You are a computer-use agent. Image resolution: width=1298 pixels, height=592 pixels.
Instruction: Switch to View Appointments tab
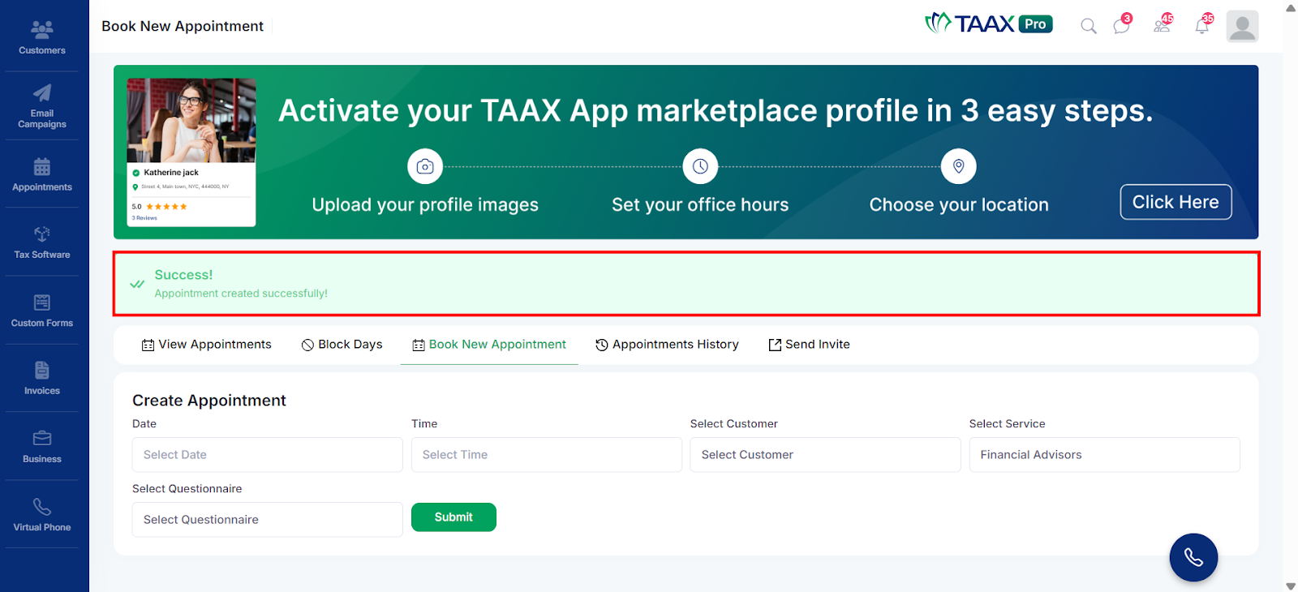click(x=206, y=345)
